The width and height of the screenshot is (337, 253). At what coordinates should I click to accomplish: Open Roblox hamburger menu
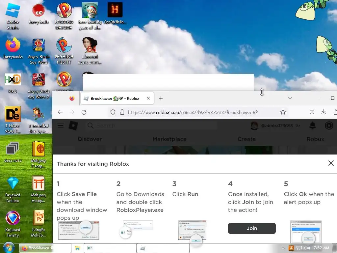click(61, 126)
